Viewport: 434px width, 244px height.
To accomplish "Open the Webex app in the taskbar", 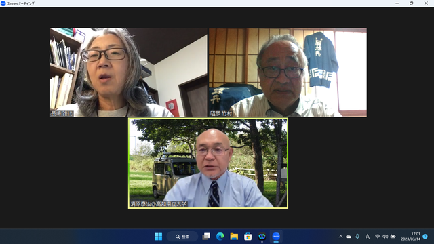I will (x=262, y=237).
